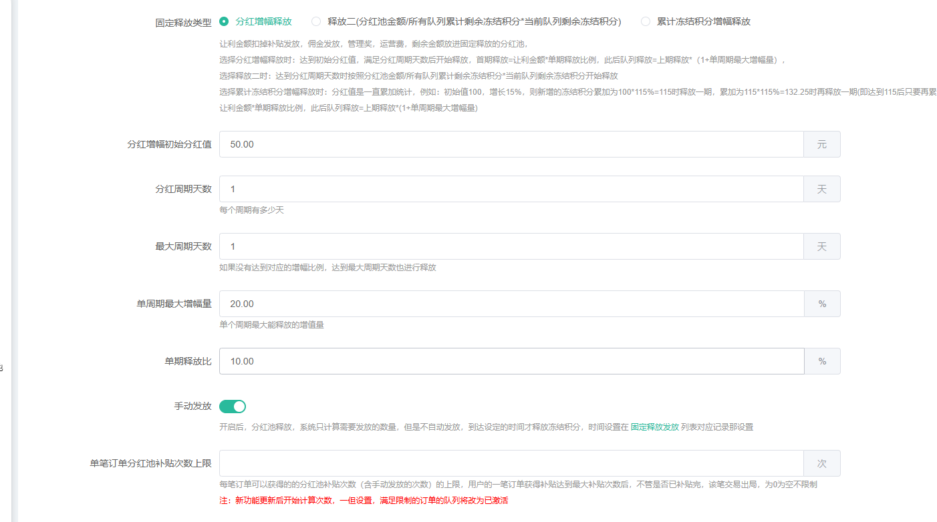The height and width of the screenshot is (522, 937).
Task: Select the 分红增幅释放 radio option
Action: 224,21
